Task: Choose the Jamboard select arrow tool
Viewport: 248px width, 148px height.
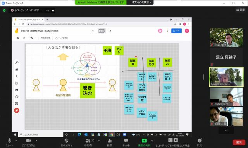Action: point(17,76)
